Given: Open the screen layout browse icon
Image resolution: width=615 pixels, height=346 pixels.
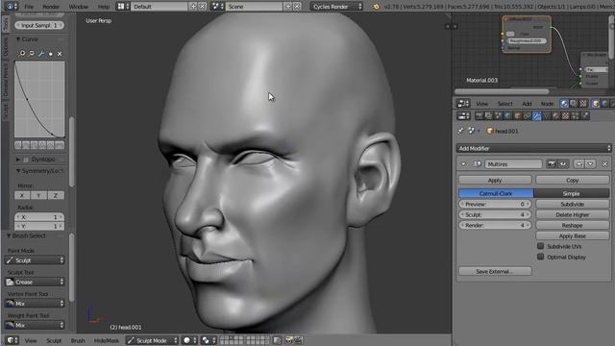Looking at the screenshot, I should [x=123, y=7].
